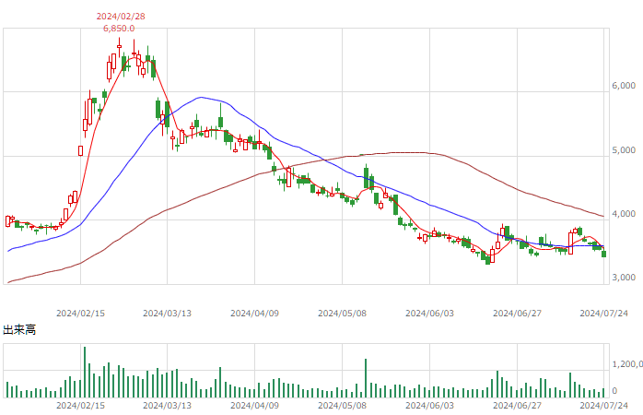The height and width of the screenshot is (415, 643).
Task: Click volume chart's 2024/04/09 date label
Action: point(254,406)
